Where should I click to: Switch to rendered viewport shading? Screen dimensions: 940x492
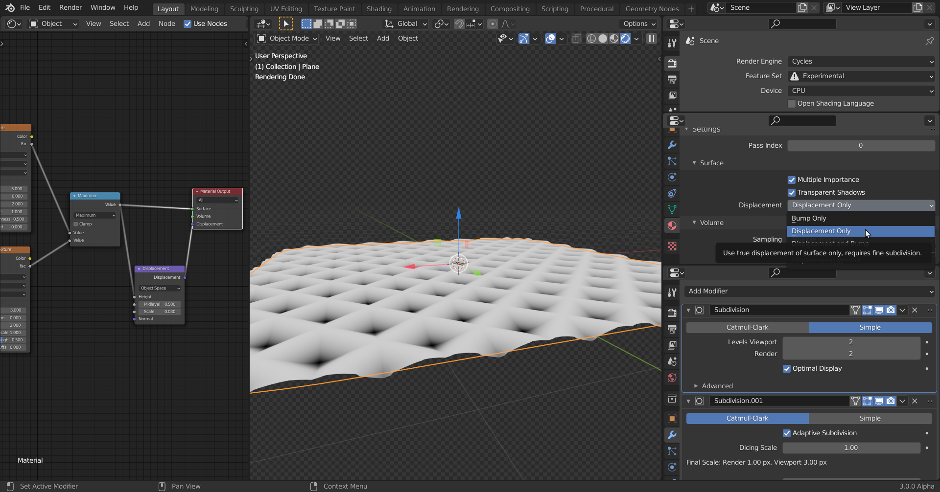click(x=625, y=39)
